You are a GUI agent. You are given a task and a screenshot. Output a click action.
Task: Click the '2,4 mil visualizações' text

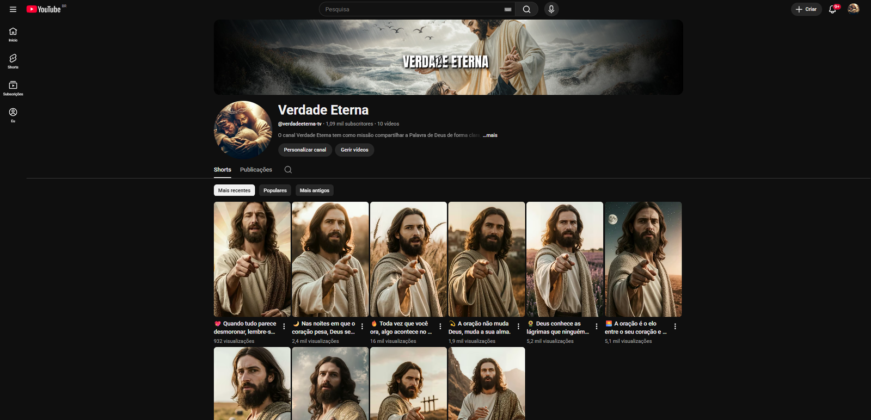click(x=315, y=341)
